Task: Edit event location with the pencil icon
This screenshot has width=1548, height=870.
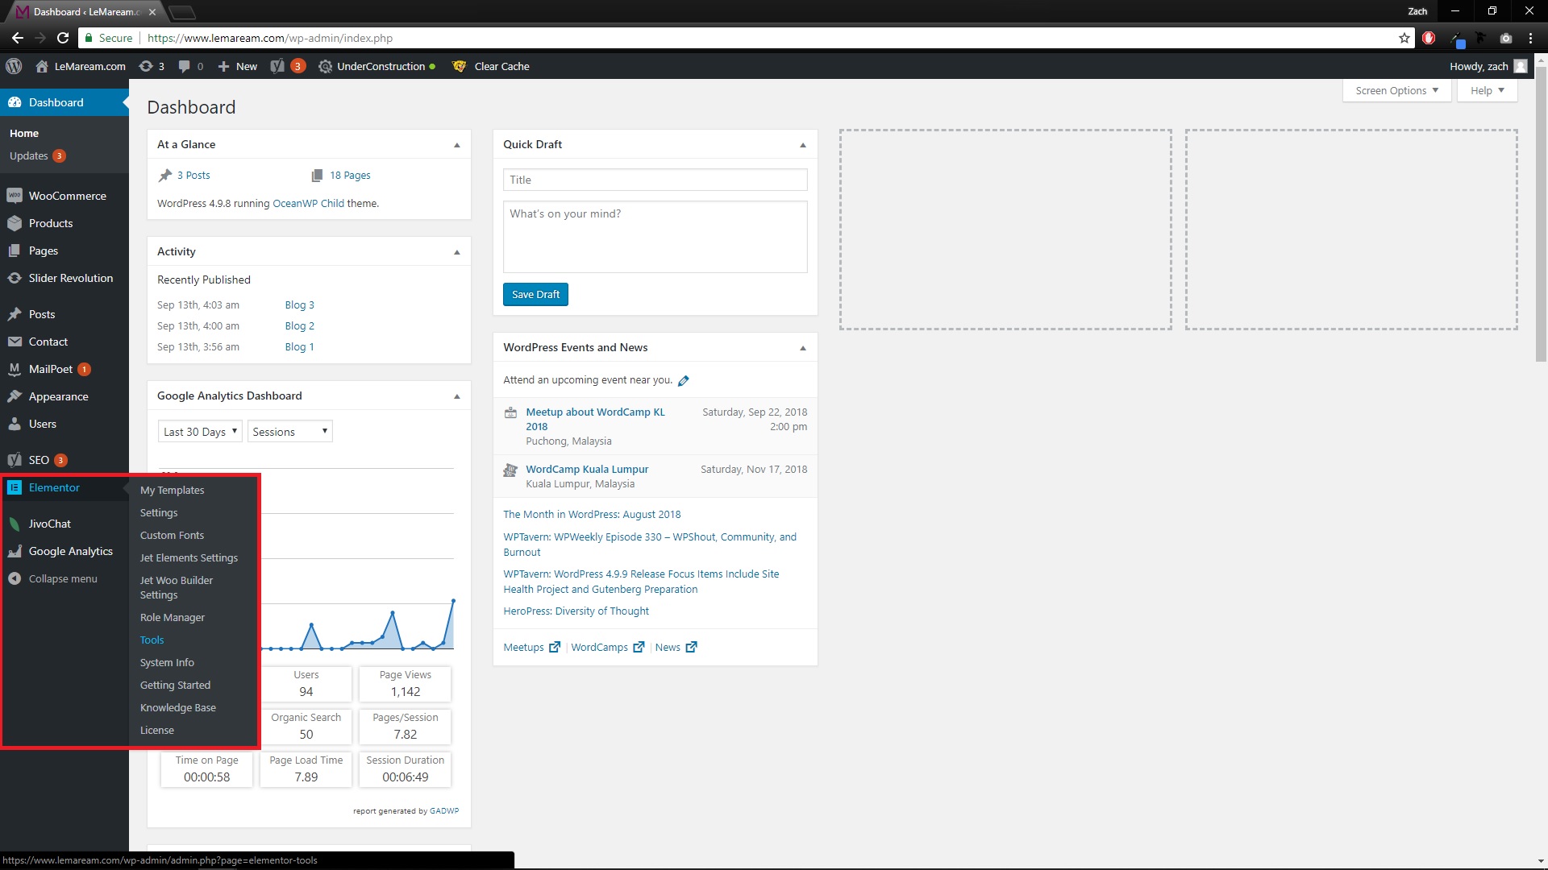Action: (x=684, y=381)
